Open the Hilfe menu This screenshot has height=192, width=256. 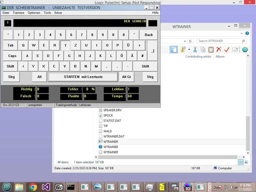tap(155, 13)
